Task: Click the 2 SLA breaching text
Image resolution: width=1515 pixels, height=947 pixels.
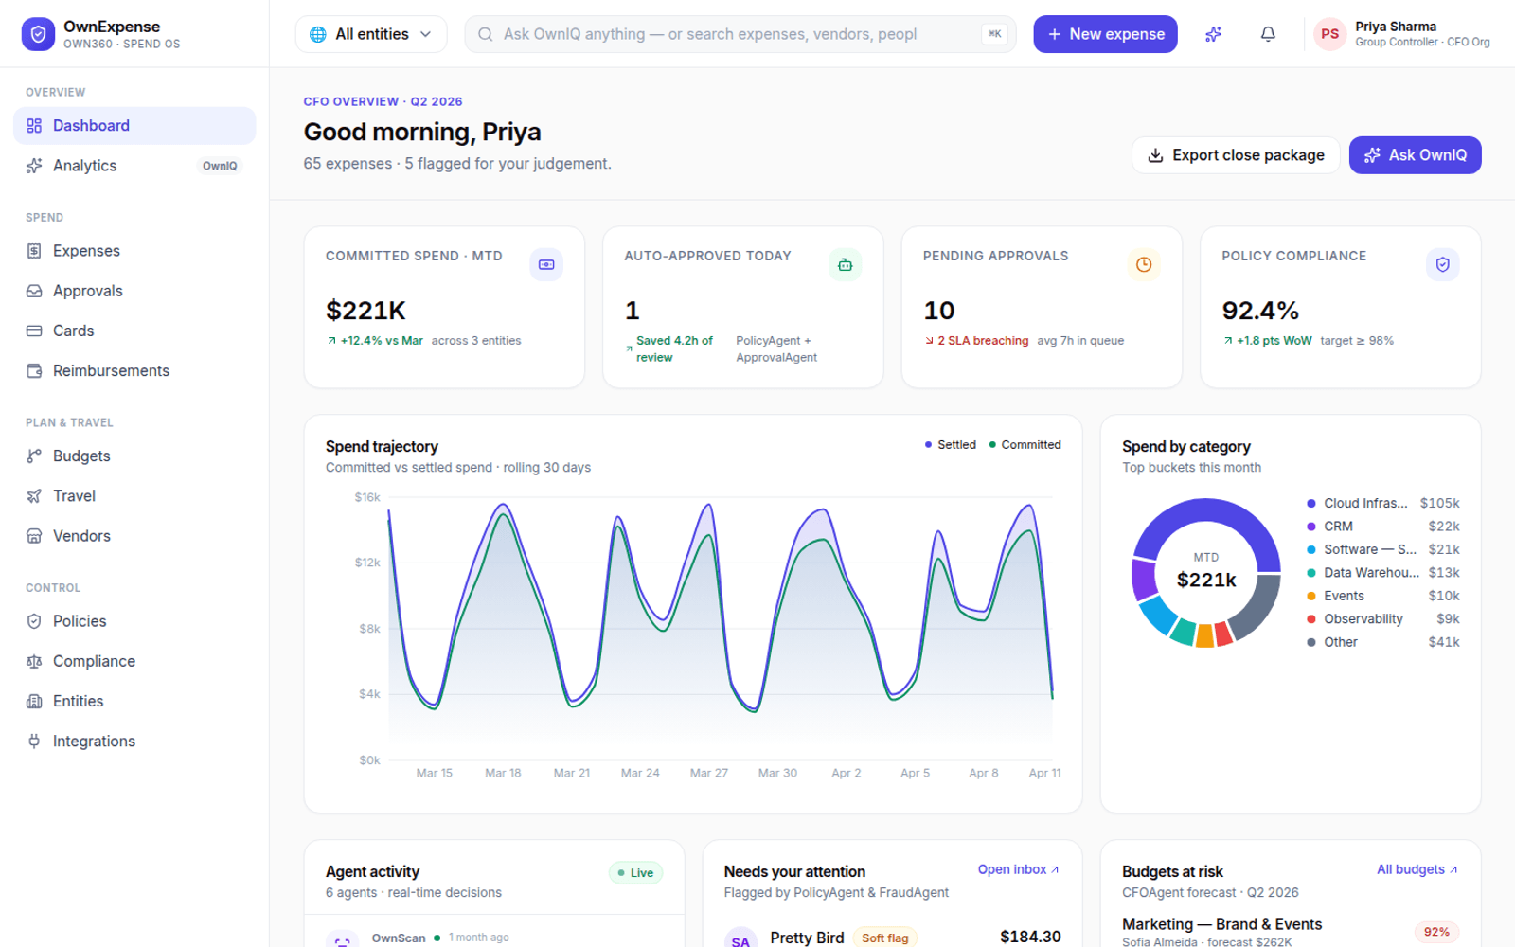Action: [x=983, y=341]
